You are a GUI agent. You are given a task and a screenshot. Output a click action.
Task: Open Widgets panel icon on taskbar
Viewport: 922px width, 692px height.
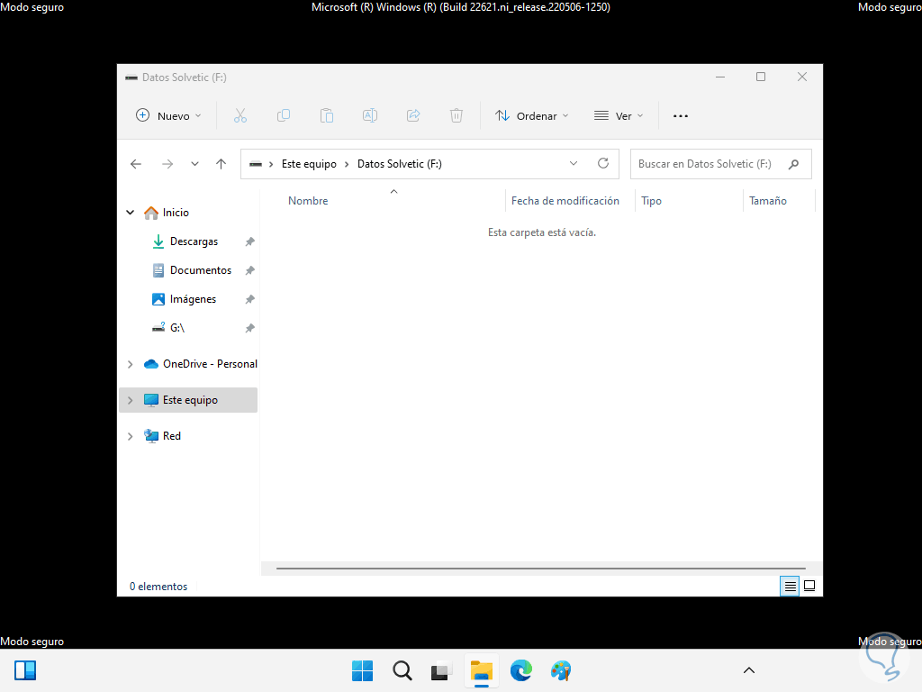click(x=25, y=670)
